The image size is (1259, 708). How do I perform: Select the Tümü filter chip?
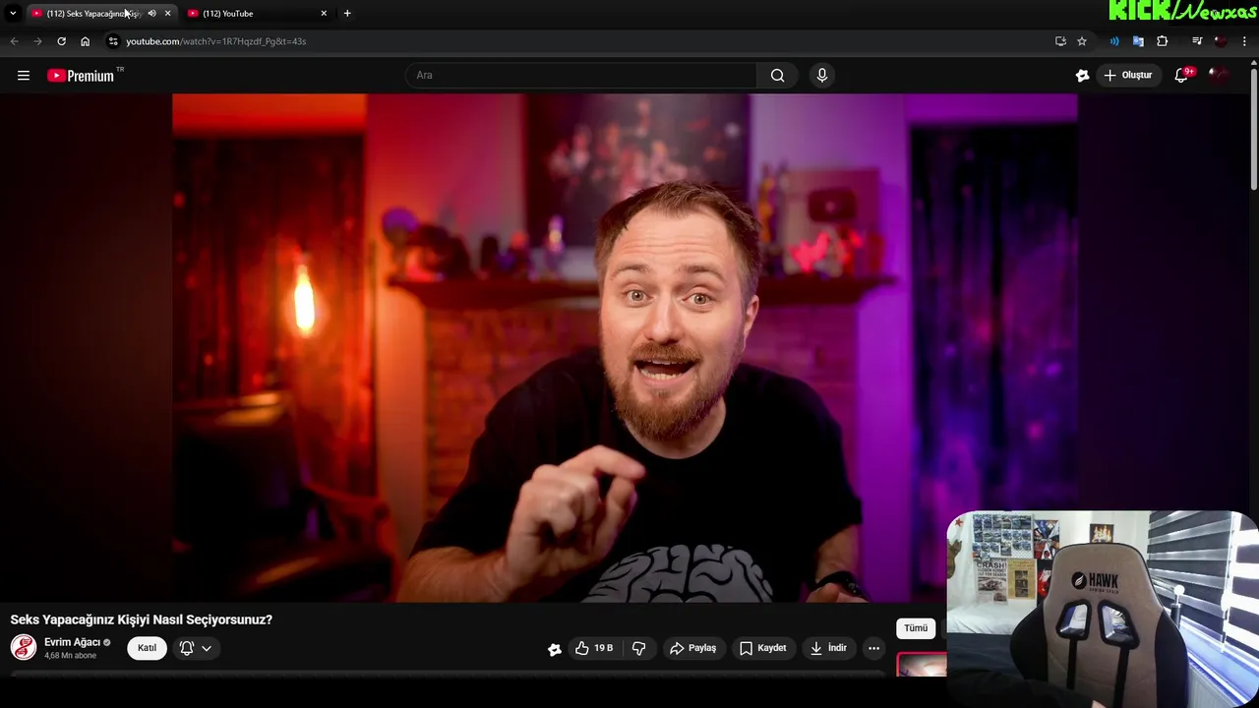916,628
